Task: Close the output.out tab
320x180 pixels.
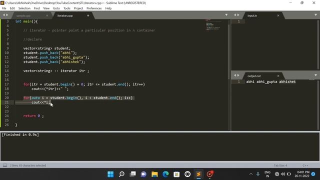Action: pos(278,75)
